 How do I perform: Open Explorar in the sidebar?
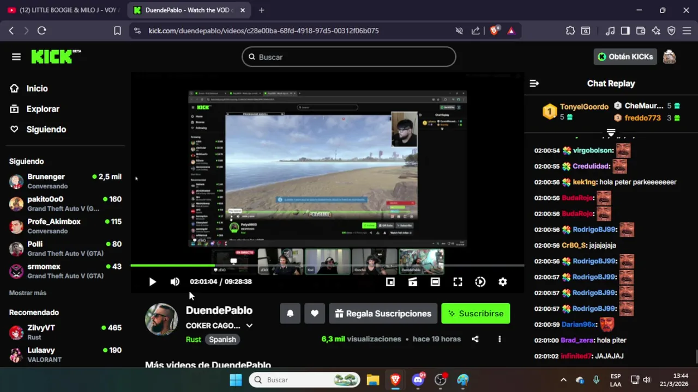pos(43,109)
